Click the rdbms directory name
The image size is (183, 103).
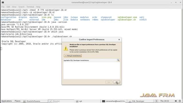(95, 20)
